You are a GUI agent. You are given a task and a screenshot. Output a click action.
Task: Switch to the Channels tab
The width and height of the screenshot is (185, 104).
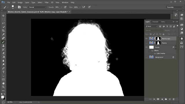155,22
